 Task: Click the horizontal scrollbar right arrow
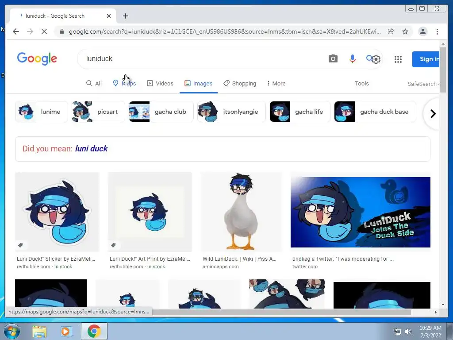(x=436, y=312)
